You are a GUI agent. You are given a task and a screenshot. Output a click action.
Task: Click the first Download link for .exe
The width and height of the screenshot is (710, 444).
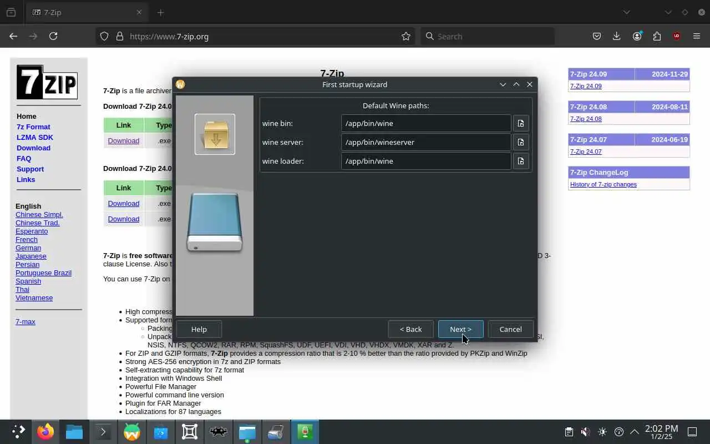click(124, 140)
